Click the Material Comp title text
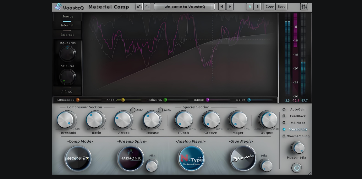 (109, 7)
